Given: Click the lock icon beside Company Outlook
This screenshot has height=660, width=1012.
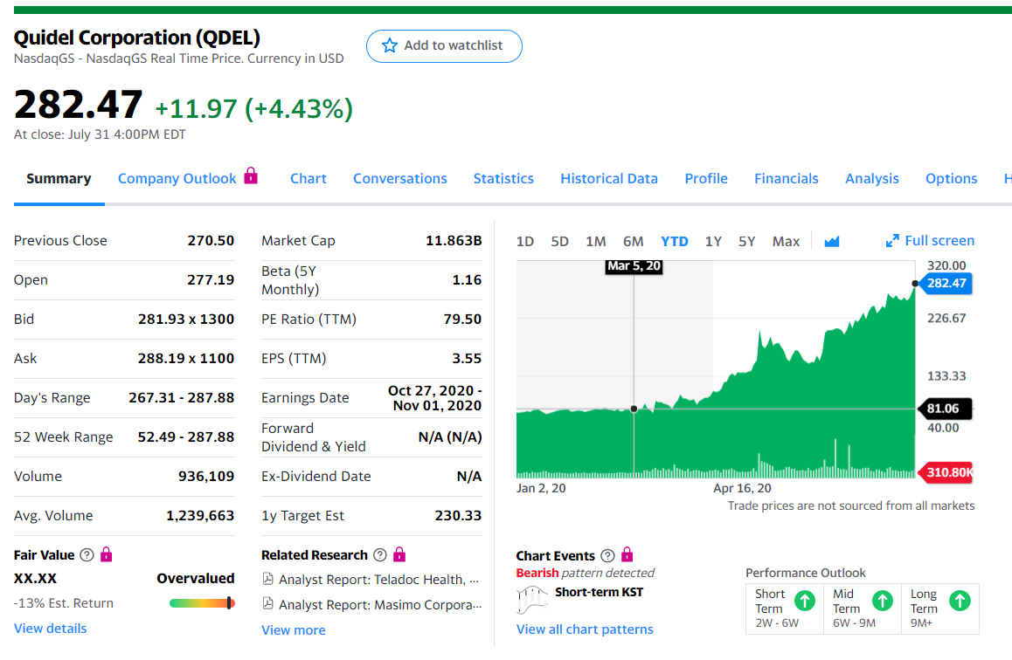Looking at the screenshot, I should (251, 175).
